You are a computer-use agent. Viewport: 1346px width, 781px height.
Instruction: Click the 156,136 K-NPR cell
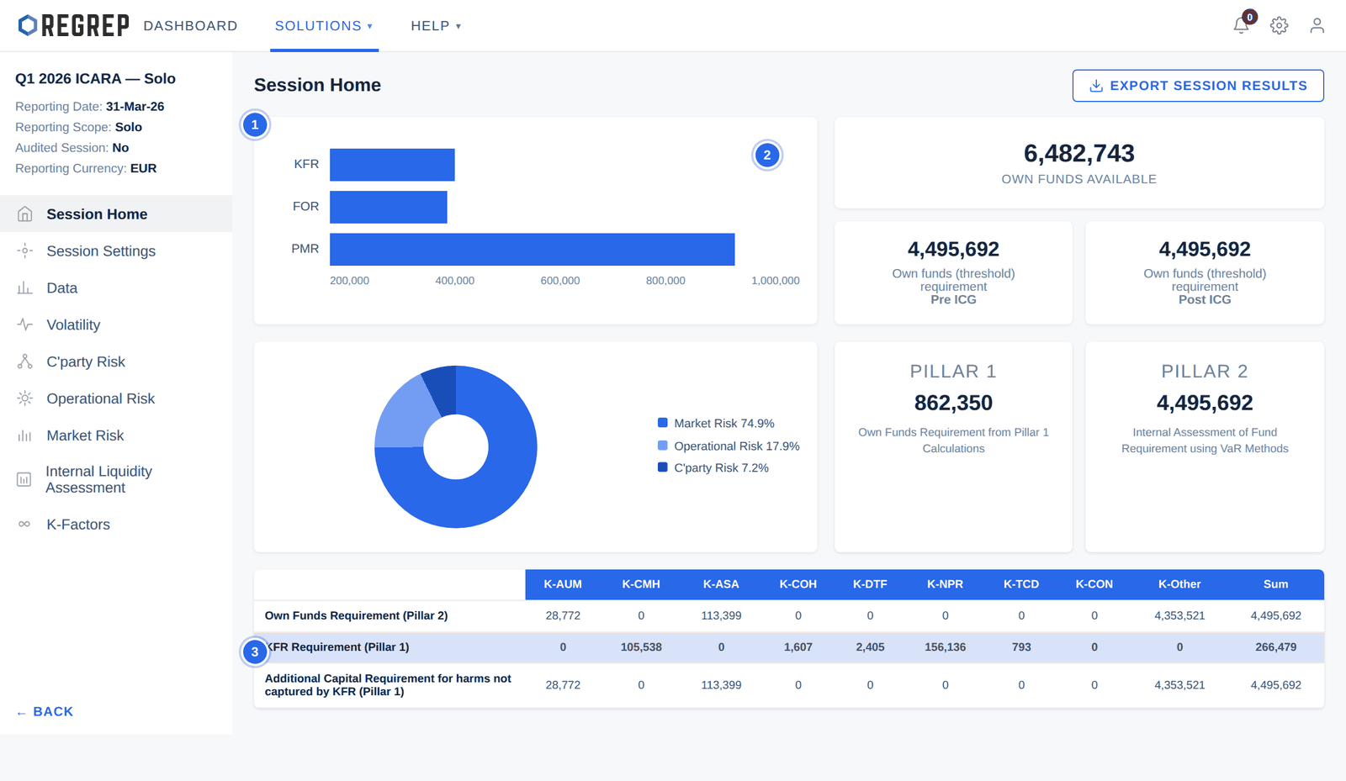point(945,647)
